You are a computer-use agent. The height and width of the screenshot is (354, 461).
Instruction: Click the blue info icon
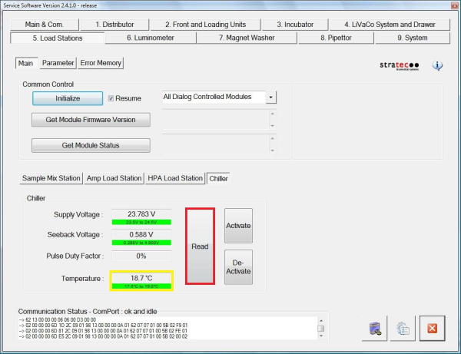[437, 65]
